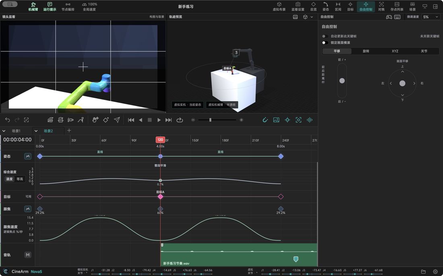The height and width of the screenshot is (276, 443).
Task: Toggle the 跟焦 track curve button
Action: [x=28, y=209]
